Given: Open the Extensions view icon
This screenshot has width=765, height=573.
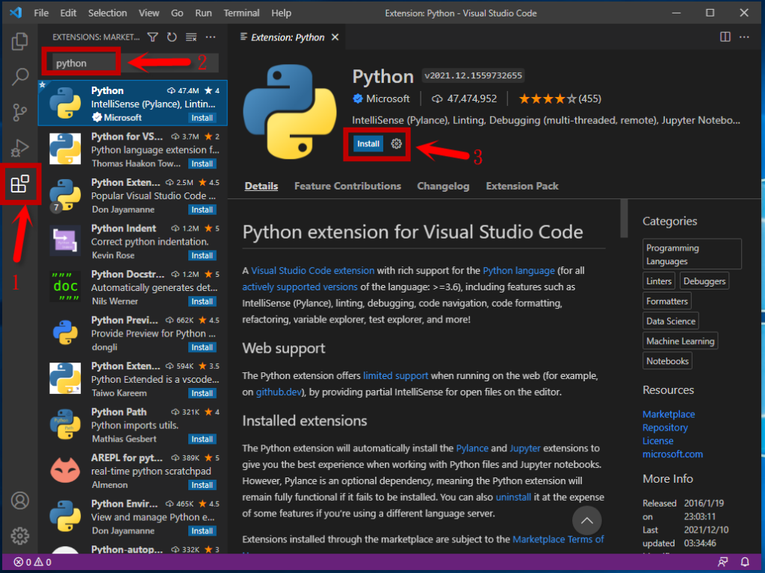Looking at the screenshot, I should click(20, 184).
